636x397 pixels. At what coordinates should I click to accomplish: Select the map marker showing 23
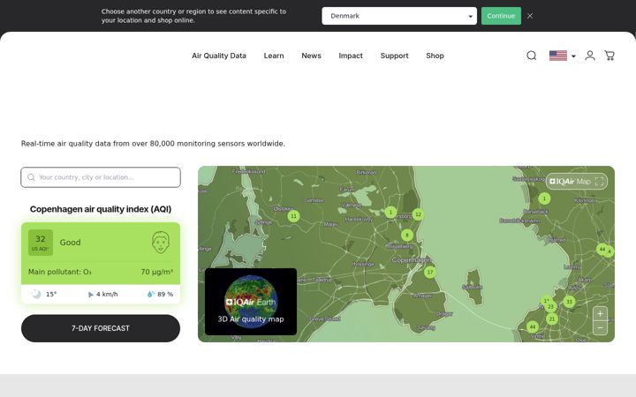(x=551, y=307)
